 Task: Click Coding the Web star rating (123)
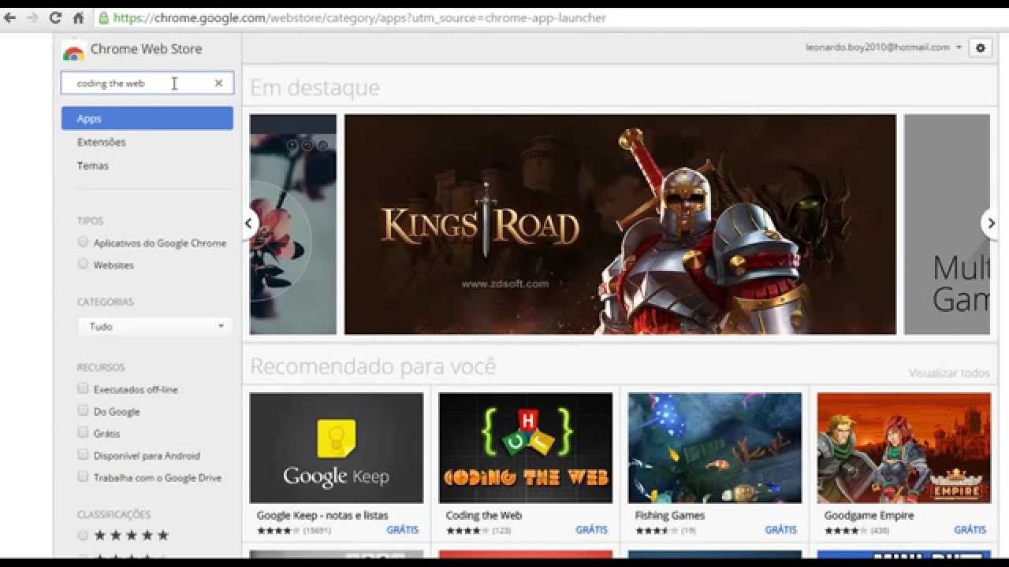(x=478, y=531)
